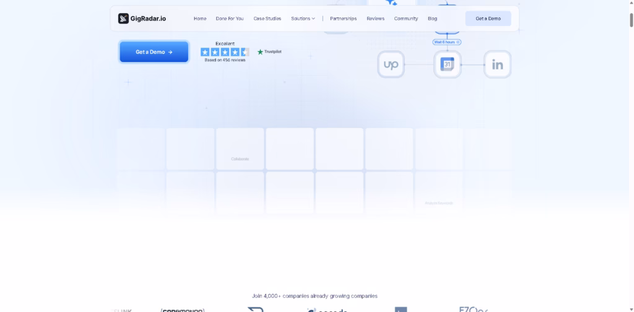The height and width of the screenshot is (312, 634).
Task: Click the 'Excellent' rating text
Action: tap(225, 44)
